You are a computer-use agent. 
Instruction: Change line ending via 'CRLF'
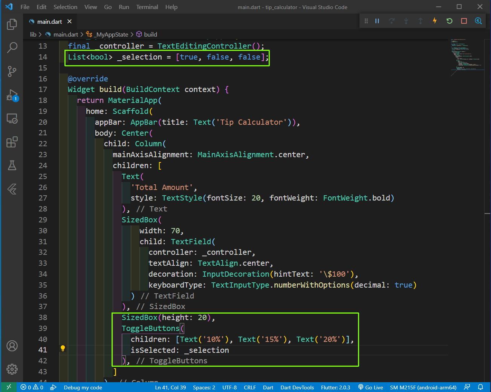click(250, 387)
